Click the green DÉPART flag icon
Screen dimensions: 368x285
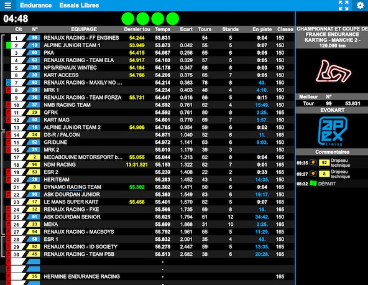(x=313, y=184)
